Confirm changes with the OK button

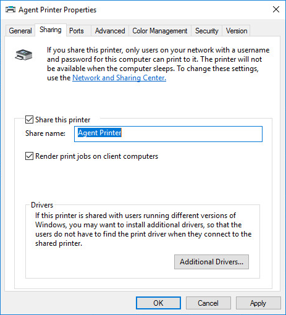(x=158, y=303)
